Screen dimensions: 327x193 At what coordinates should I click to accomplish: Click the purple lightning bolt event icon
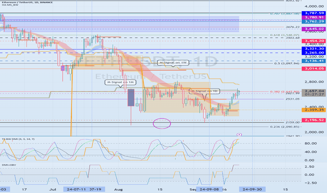pos(239,135)
